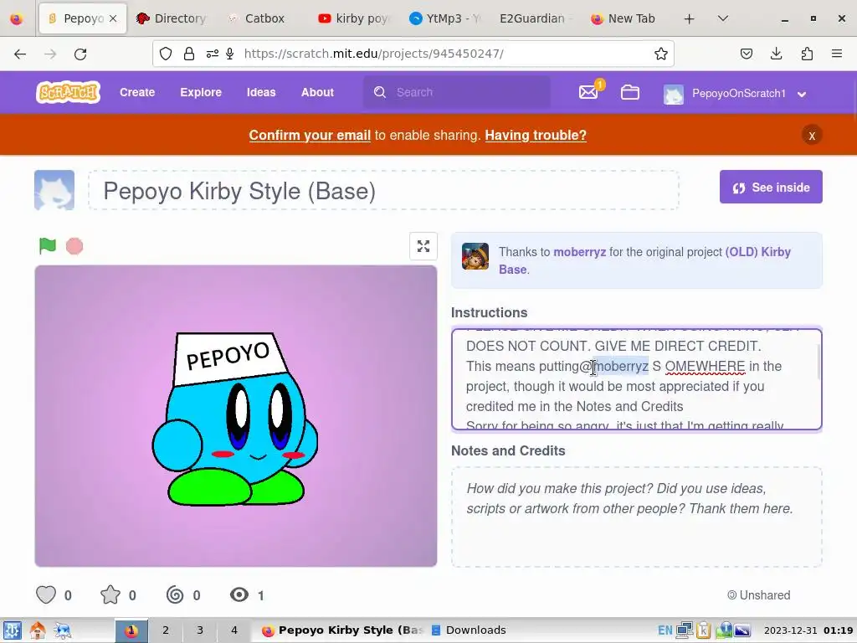Open the Firefox application menu

point(837,54)
